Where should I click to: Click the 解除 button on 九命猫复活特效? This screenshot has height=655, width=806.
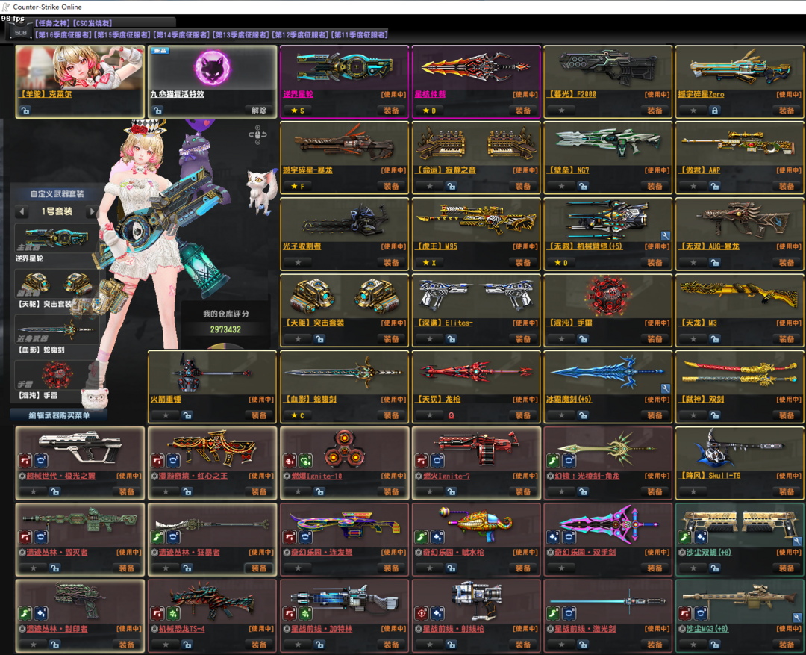pyautogui.click(x=259, y=110)
